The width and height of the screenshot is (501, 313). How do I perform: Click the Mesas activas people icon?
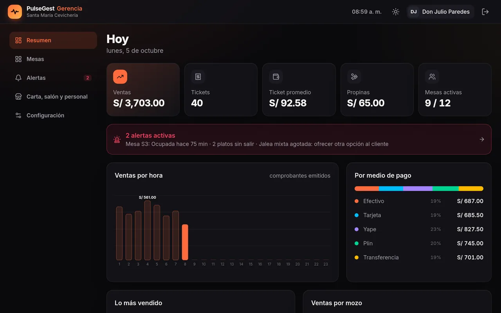tap(432, 77)
